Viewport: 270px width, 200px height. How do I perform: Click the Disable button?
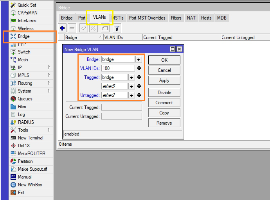(164, 93)
